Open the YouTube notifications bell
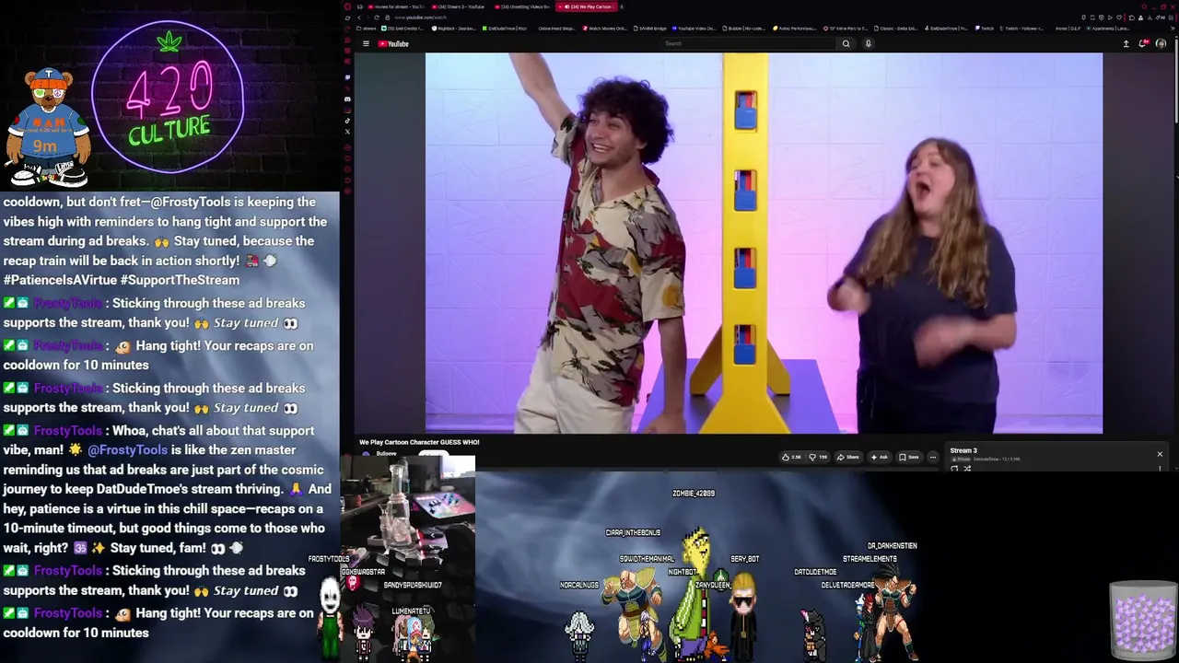Viewport: 1179px width, 663px height. point(1143,43)
